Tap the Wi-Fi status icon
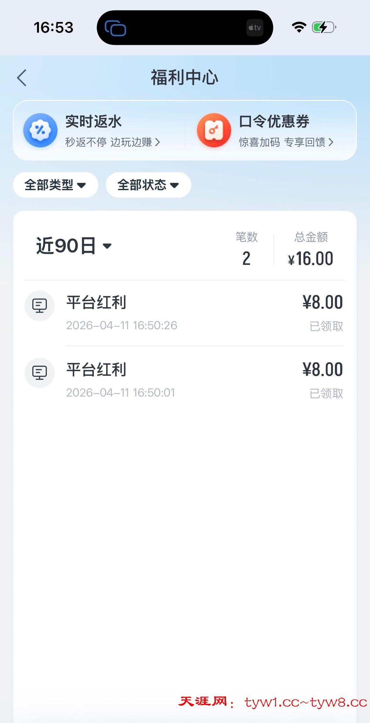Image resolution: width=370 pixels, height=723 pixels. point(299,27)
